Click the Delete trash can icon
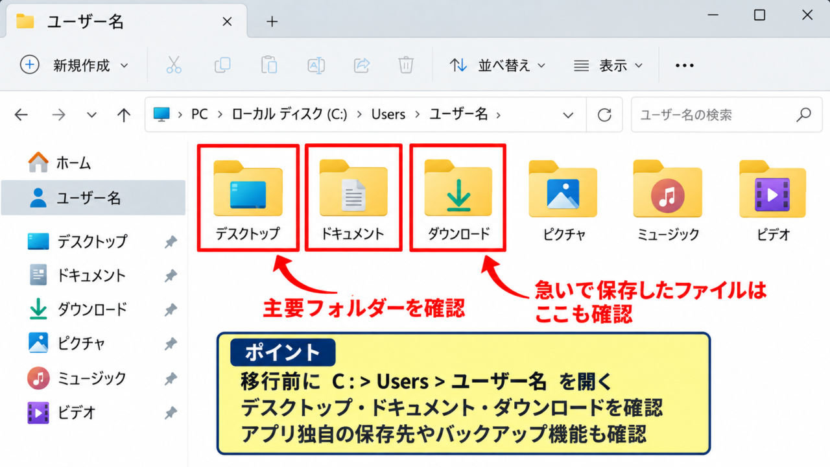Image resolution: width=830 pixels, height=467 pixels. click(406, 65)
